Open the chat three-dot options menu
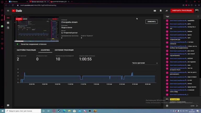Screen dimensions: 201x113 198,16
